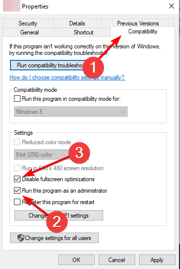Check Run this program in compatibility mode
This screenshot has height=269, width=180.
click(17, 99)
